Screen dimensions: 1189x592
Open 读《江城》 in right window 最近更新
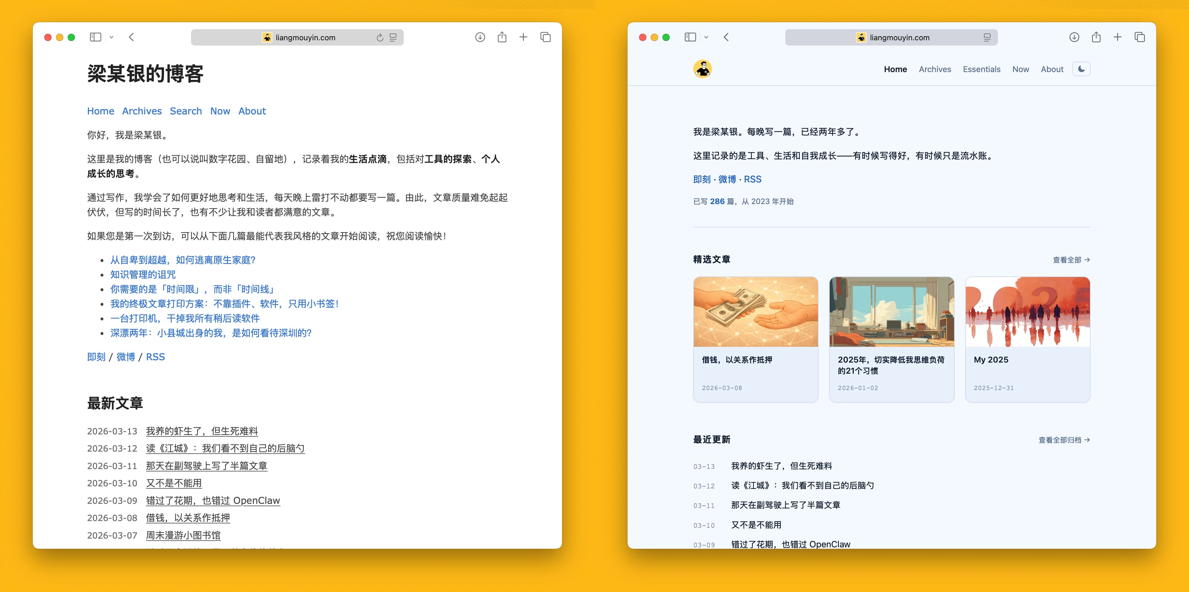(x=803, y=485)
